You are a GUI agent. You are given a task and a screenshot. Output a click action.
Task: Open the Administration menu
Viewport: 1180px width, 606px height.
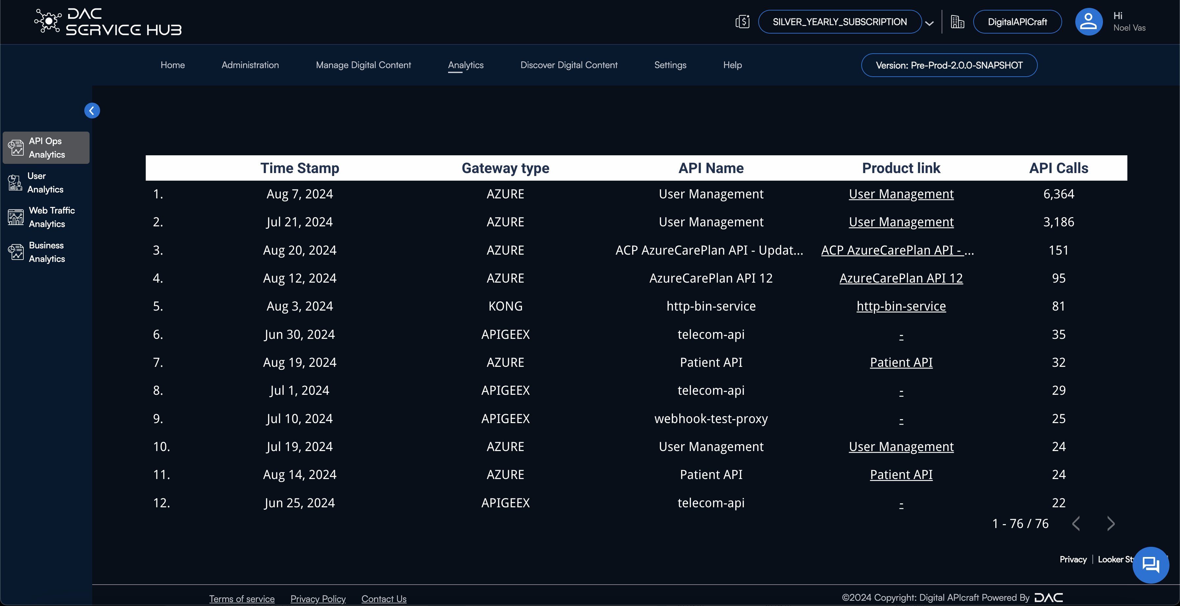point(250,65)
